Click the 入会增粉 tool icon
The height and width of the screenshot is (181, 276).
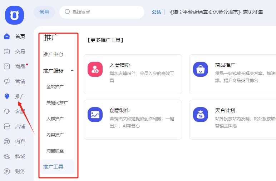(x=95, y=69)
